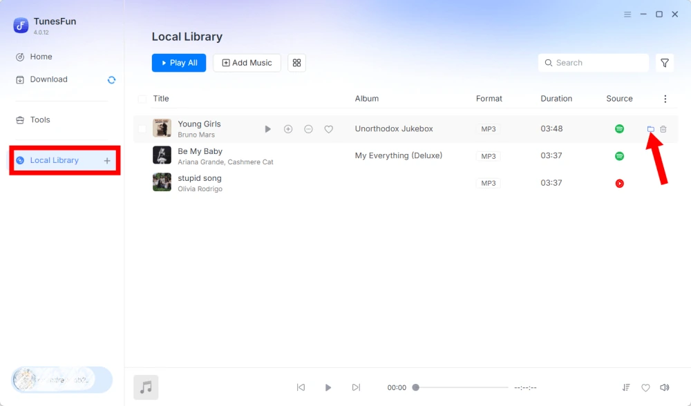The width and height of the screenshot is (691, 406).
Task: Skip to next track in player
Action: pyautogui.click(x=356, y=387)
